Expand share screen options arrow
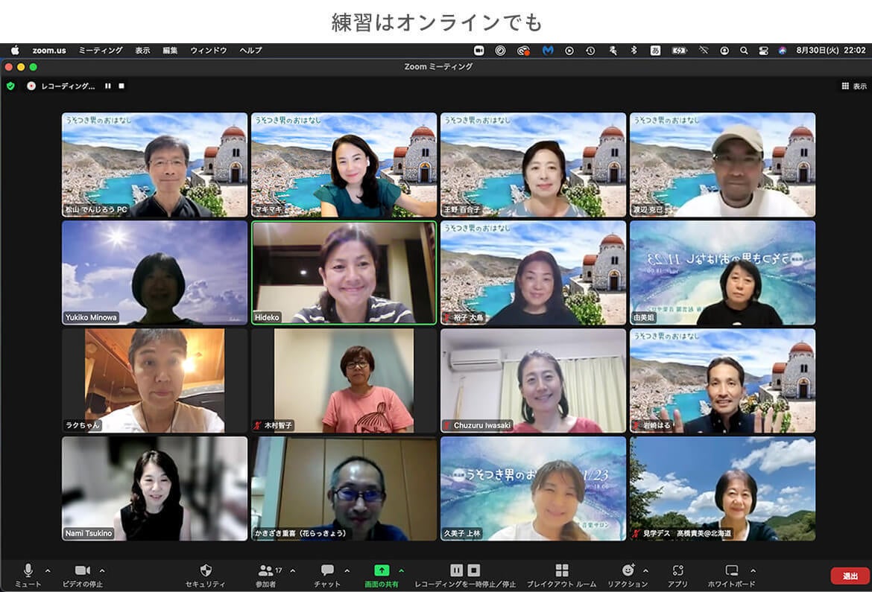Image resolution: width=872 pixels, height=592 pixels. tap(402, 571)
